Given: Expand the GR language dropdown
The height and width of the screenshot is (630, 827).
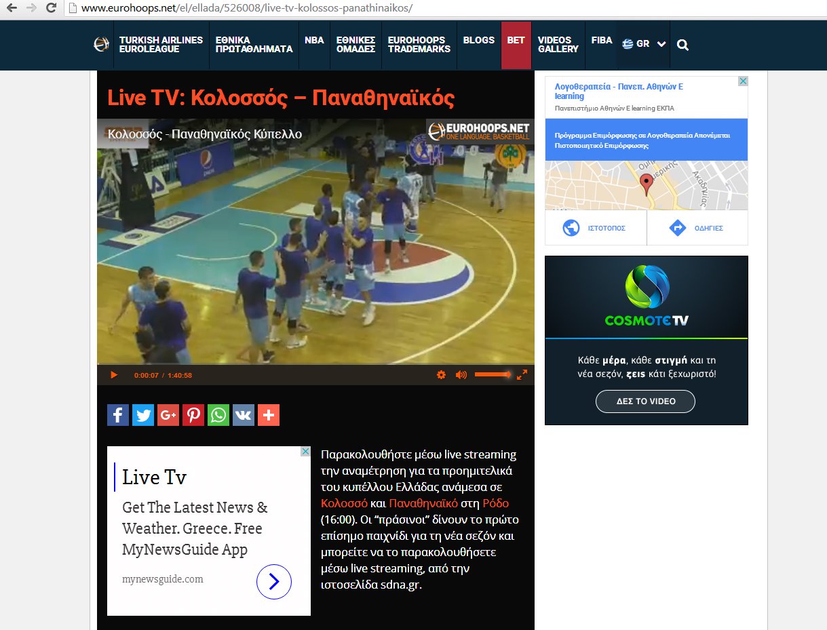Looking at the screenshot, I should [643, 44].
